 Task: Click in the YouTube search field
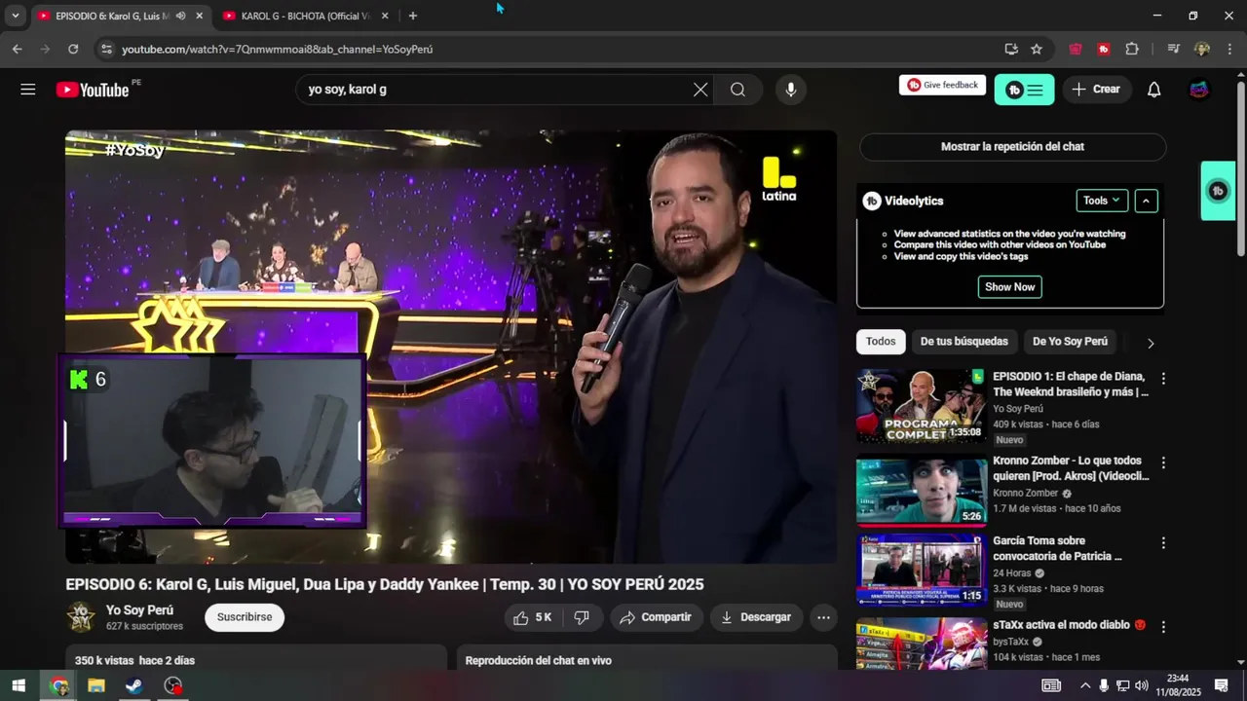(x=497, y=90)
